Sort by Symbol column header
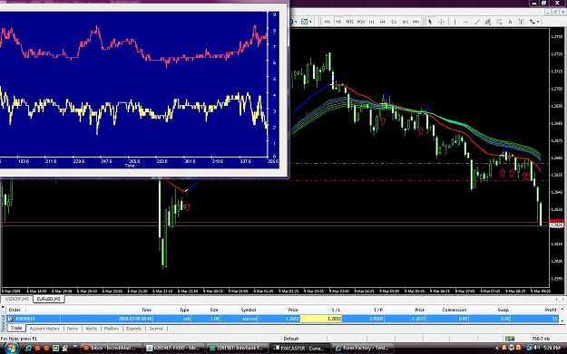This screenshot has width=567, height=354. (x=239, y=310)
